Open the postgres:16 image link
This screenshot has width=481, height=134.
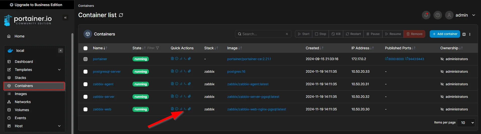[236, 71]
